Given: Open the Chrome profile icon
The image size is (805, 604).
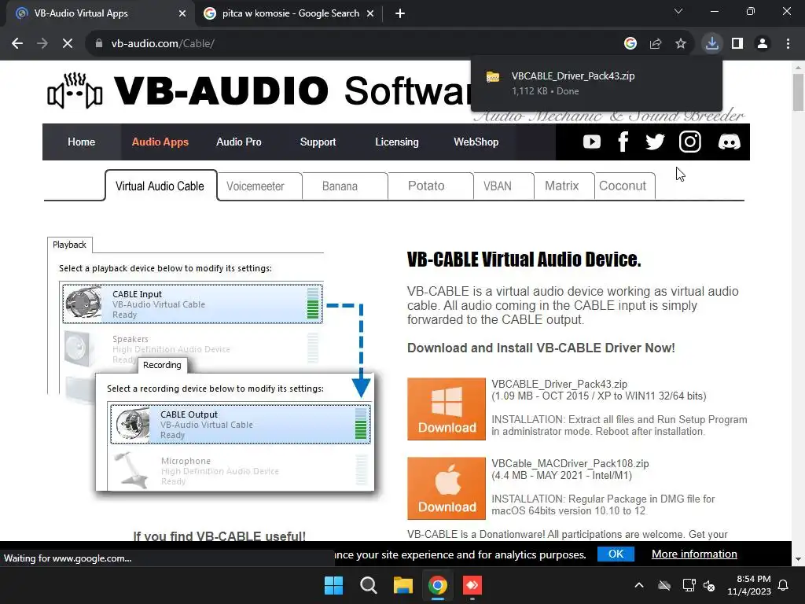Looking at the screenshot, I should click(x=763, y=44).
